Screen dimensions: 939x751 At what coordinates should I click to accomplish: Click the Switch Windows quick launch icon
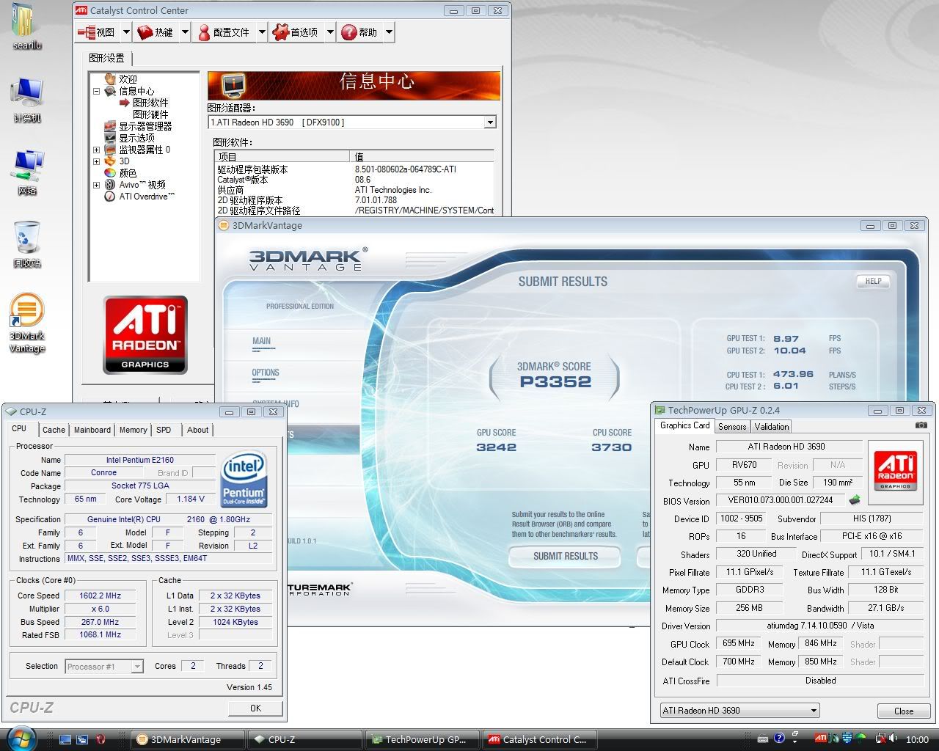(82, 739)
